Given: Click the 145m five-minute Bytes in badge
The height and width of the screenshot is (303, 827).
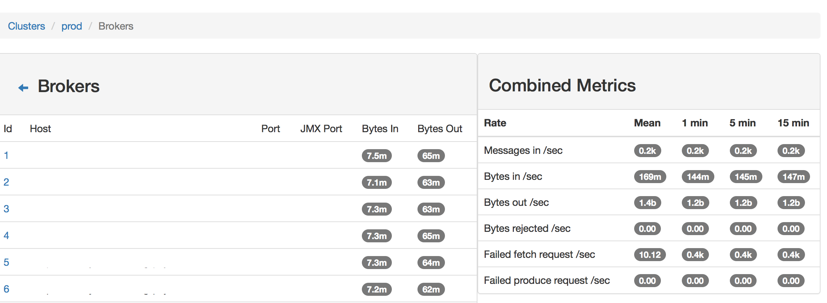Looking at the screenshot, I should coord(746,177).
